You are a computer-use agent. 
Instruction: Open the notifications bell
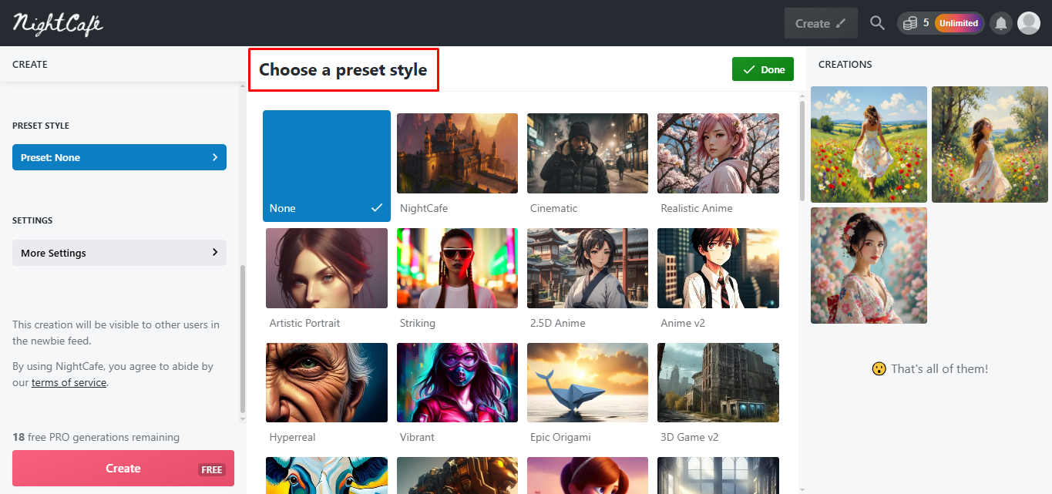(x=1001, y=23)
